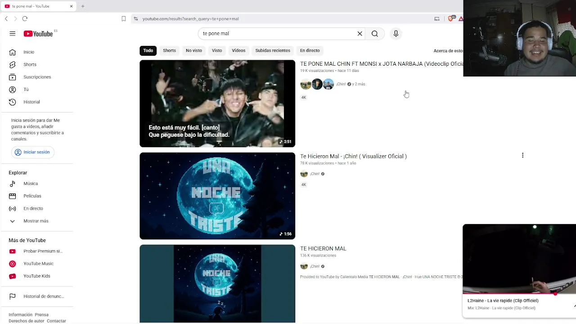
Task: Open the Contactar footer link
Action: coord(56,321)
